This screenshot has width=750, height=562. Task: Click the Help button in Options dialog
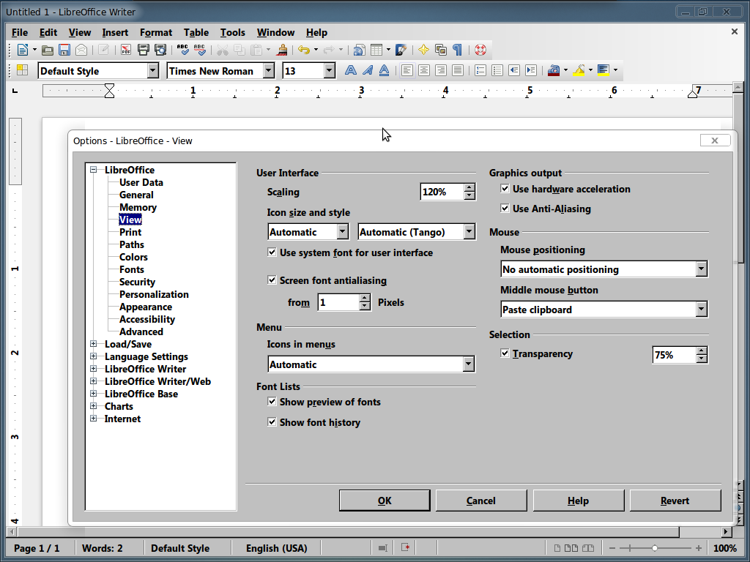pos(579,501)
